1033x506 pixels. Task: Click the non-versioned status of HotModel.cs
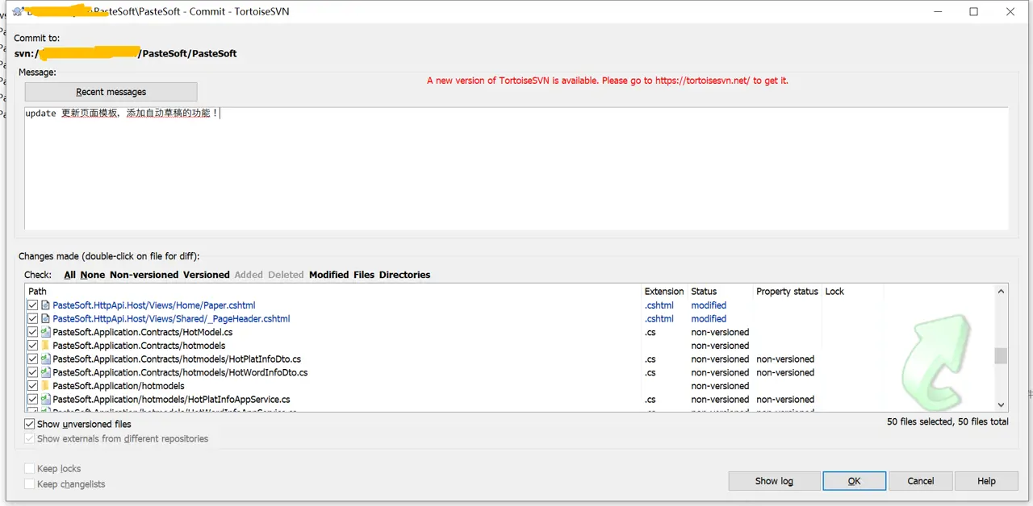point(720,332)
